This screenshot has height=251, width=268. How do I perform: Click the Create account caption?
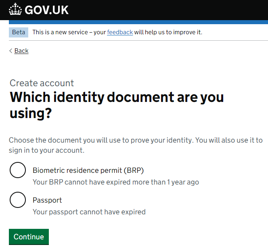(42, 83)
